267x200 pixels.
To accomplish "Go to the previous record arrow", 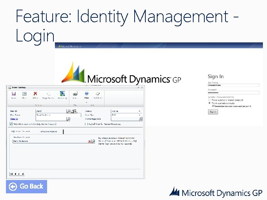I will tap(15, 174).
